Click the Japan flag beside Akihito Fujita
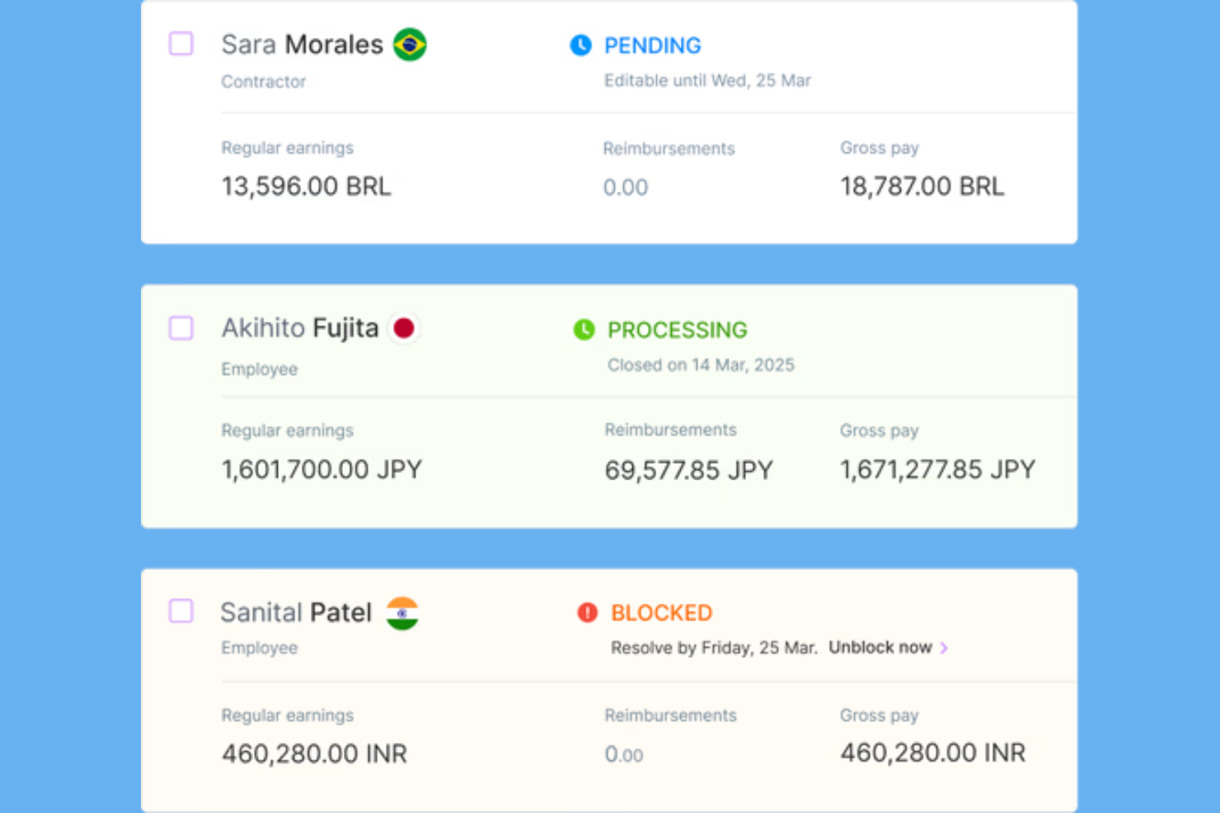Viewport: 1220px width, 813px height. point(404,328)
